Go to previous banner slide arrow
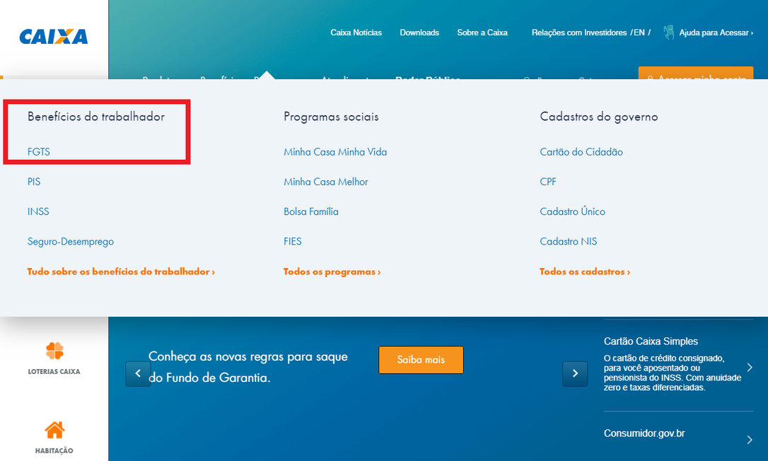The height and width of the screenshot is (461, 768). coord(138,373)
